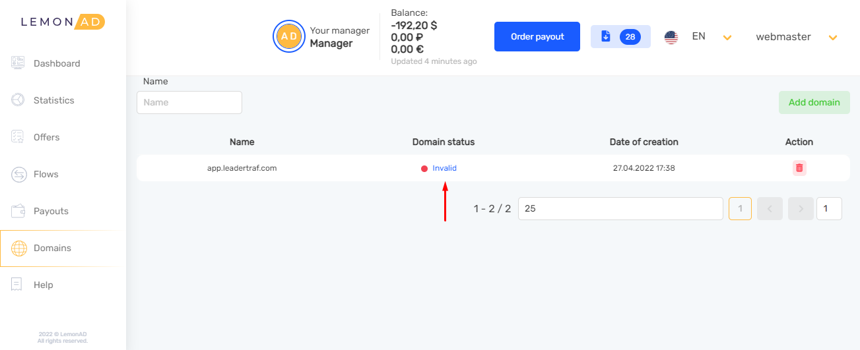Open the rows-per-page box showing 25
The height and width of the screenshot is (350, 860).
click(x=620, y=209)
